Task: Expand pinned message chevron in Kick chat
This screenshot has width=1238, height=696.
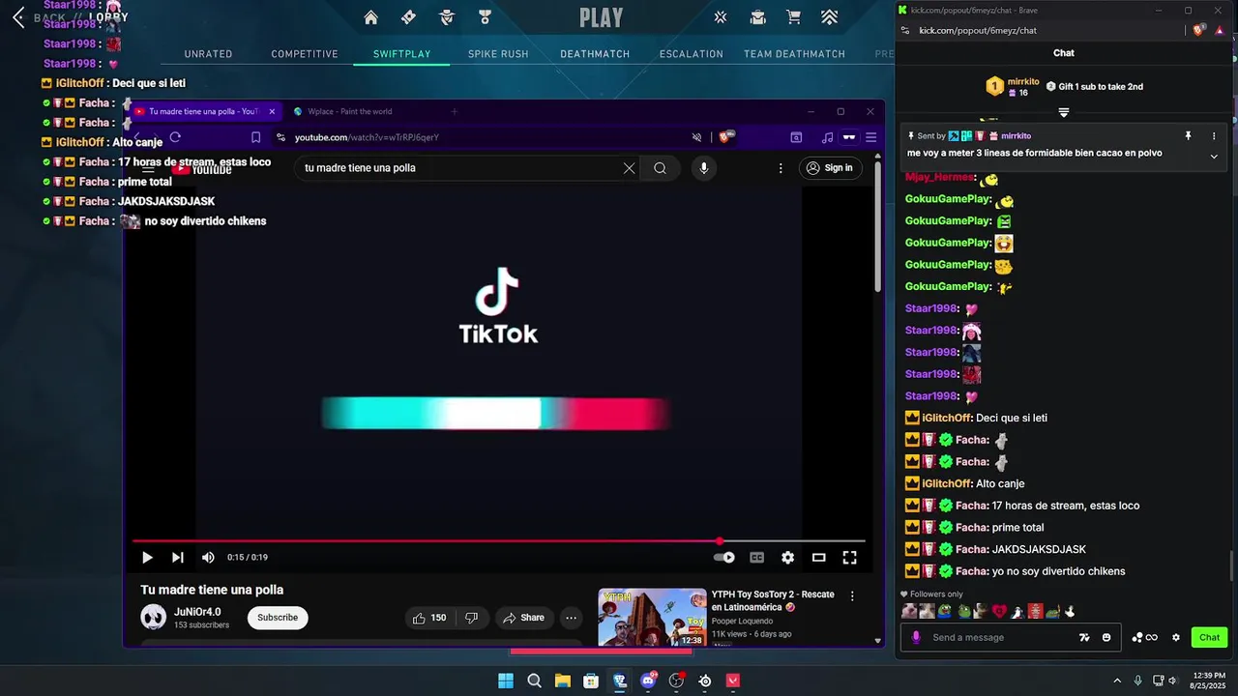Action: (x=1214, y=157)
